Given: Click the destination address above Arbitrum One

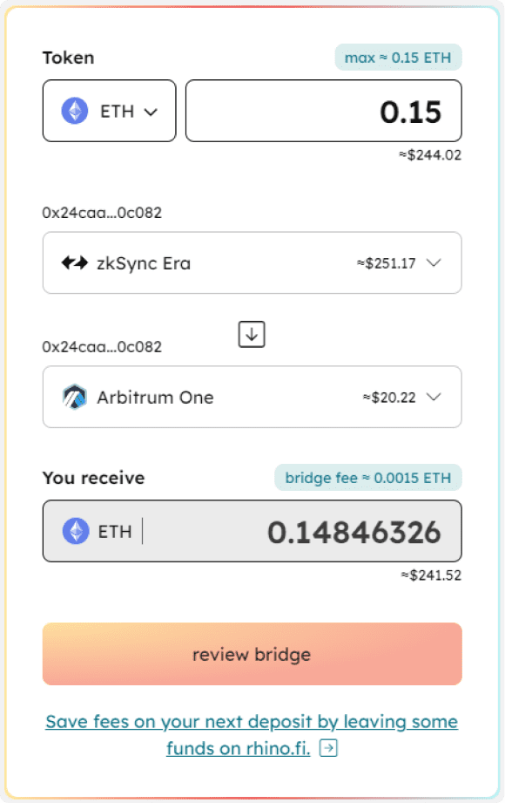Looking at the screenshot, I should click(102, 347).
